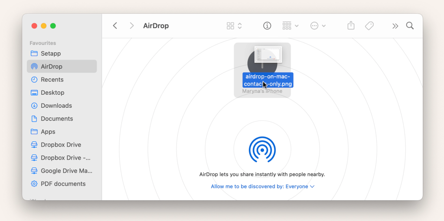Open Documents in the sidebar
444x221 pixels.
(x=56, y=119)
